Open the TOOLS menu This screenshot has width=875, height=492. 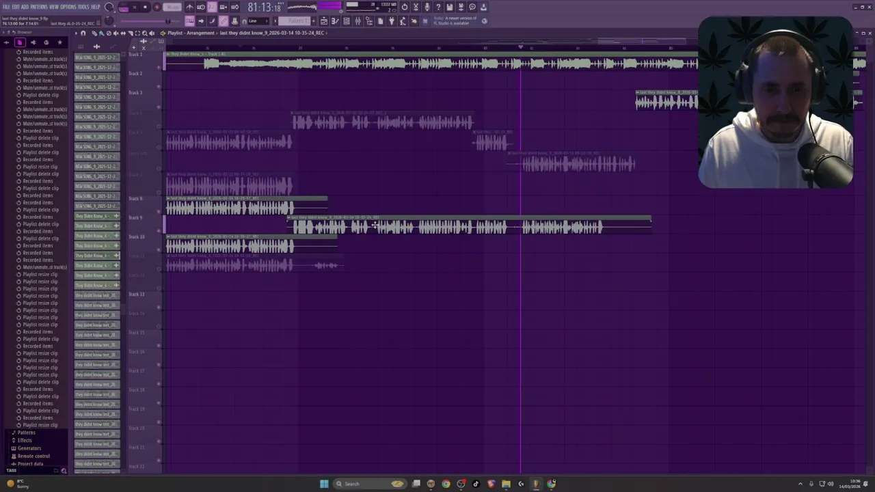83,7
